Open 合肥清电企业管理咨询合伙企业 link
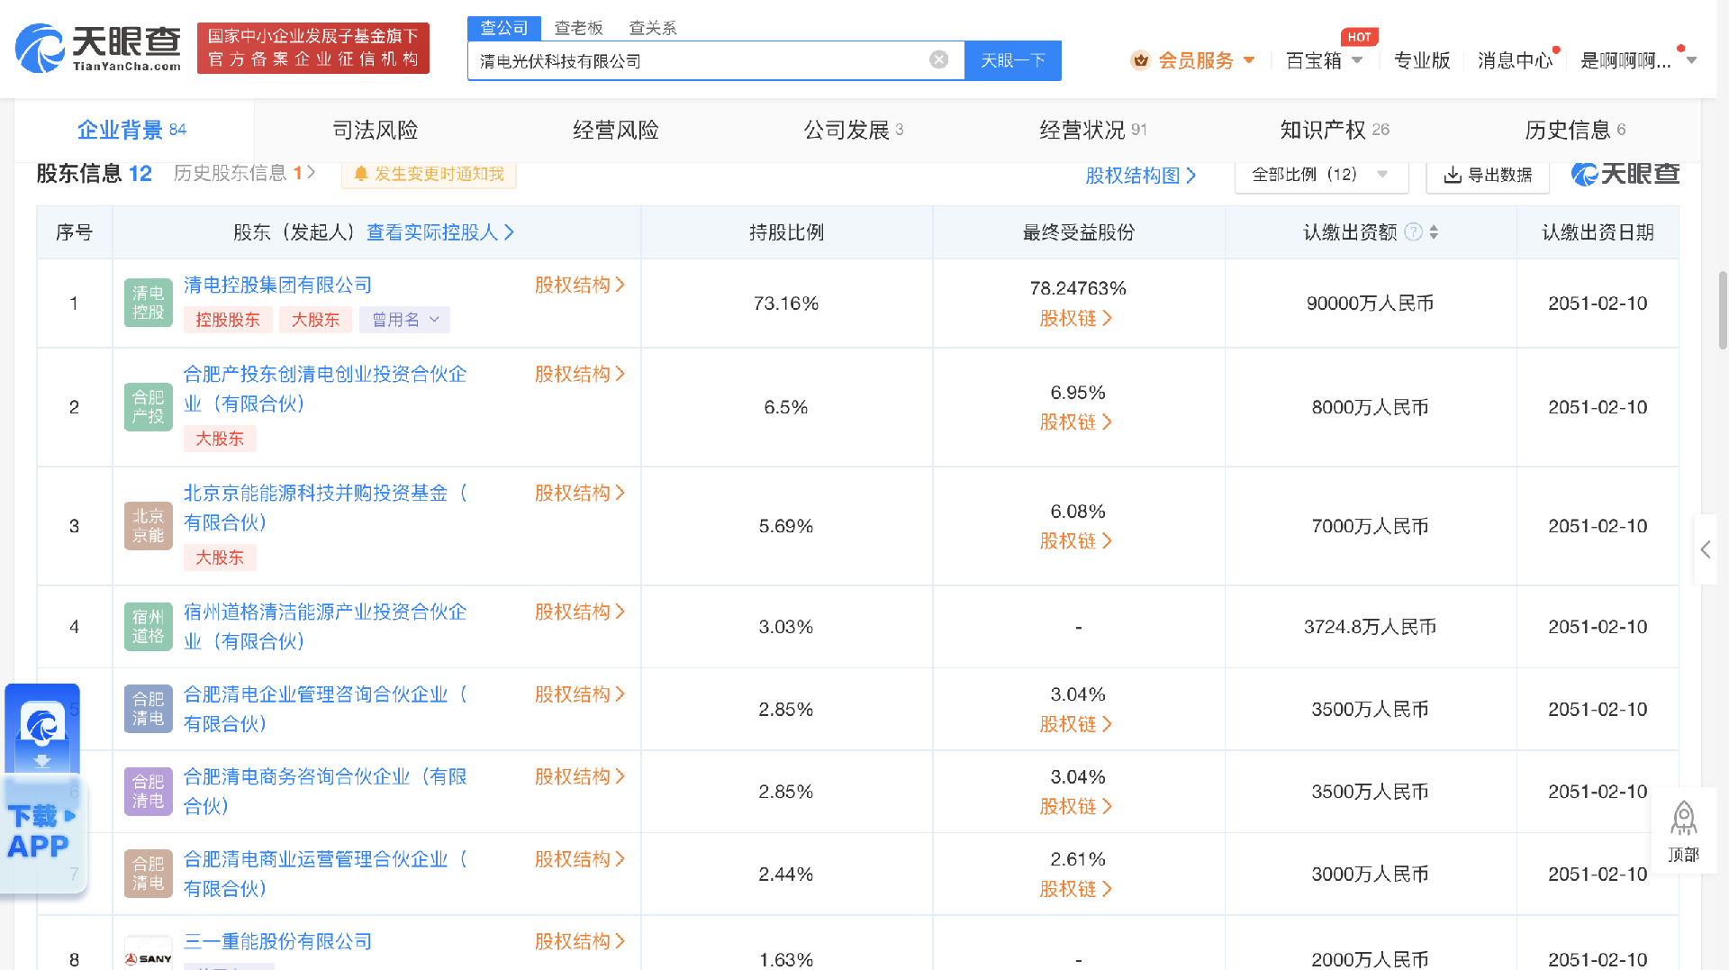This screenshot has width=1729, height=970. click(325, 709)
